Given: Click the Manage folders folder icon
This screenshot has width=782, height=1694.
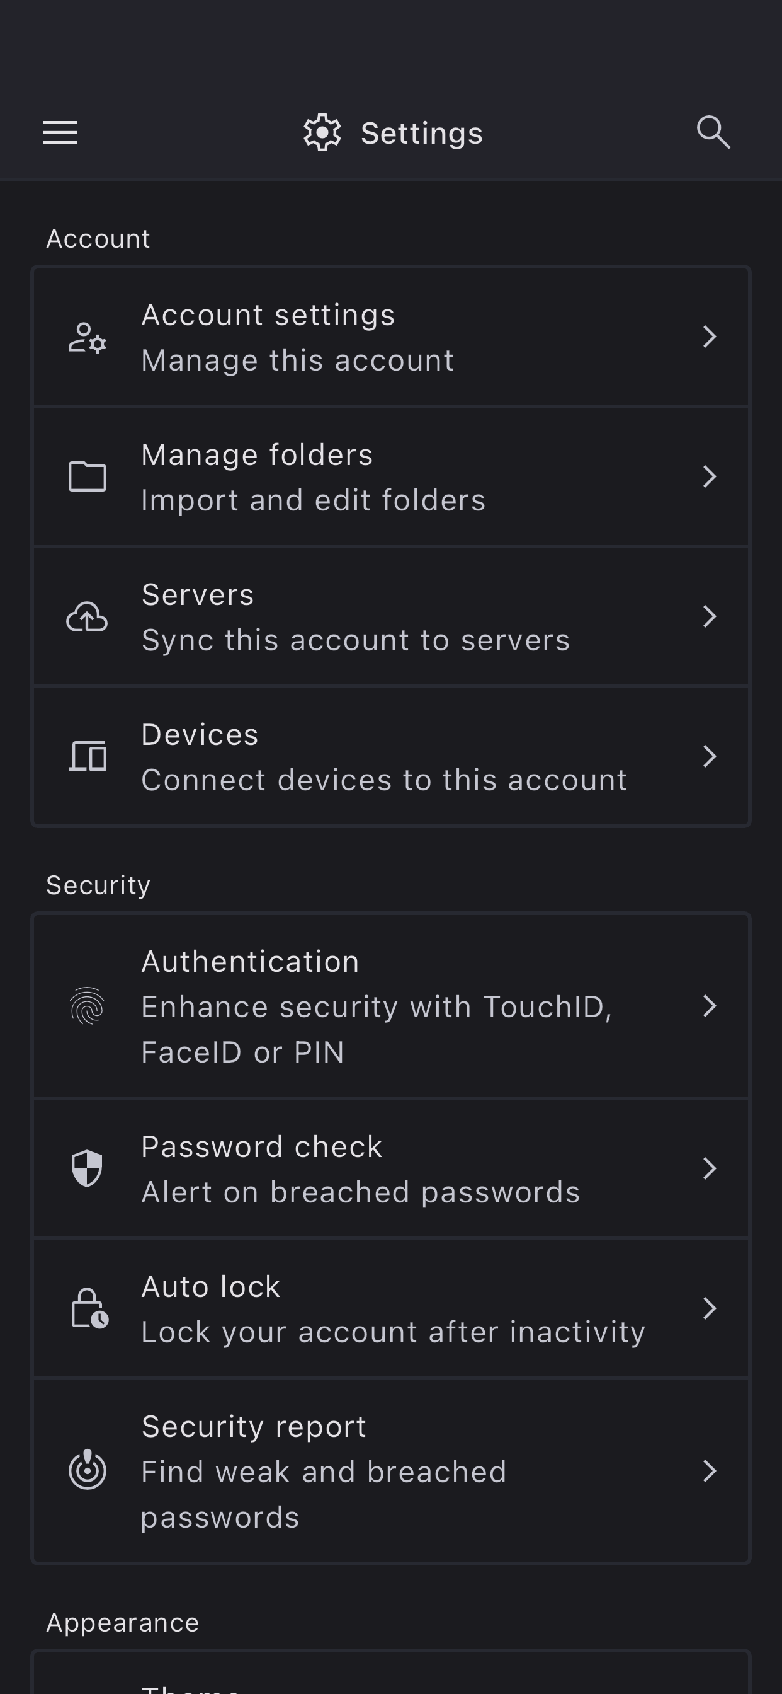Looking at the screenshot, I should (x=88, y=477).
